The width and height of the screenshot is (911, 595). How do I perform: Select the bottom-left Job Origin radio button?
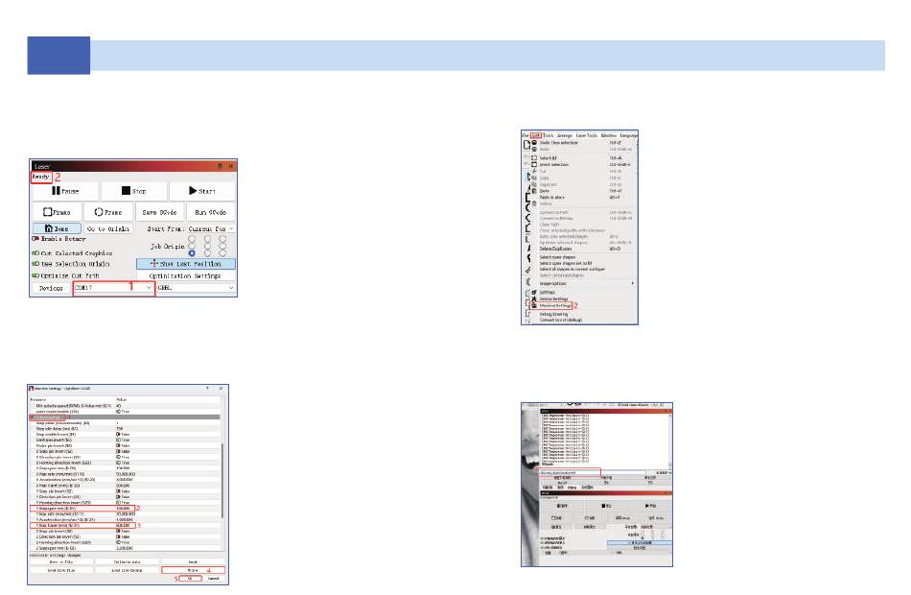coord(192,253)
